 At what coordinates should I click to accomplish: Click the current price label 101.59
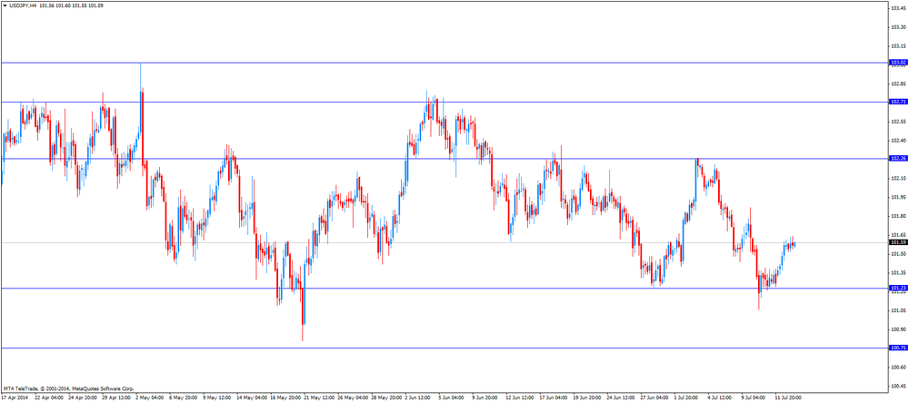pos(898,242)
